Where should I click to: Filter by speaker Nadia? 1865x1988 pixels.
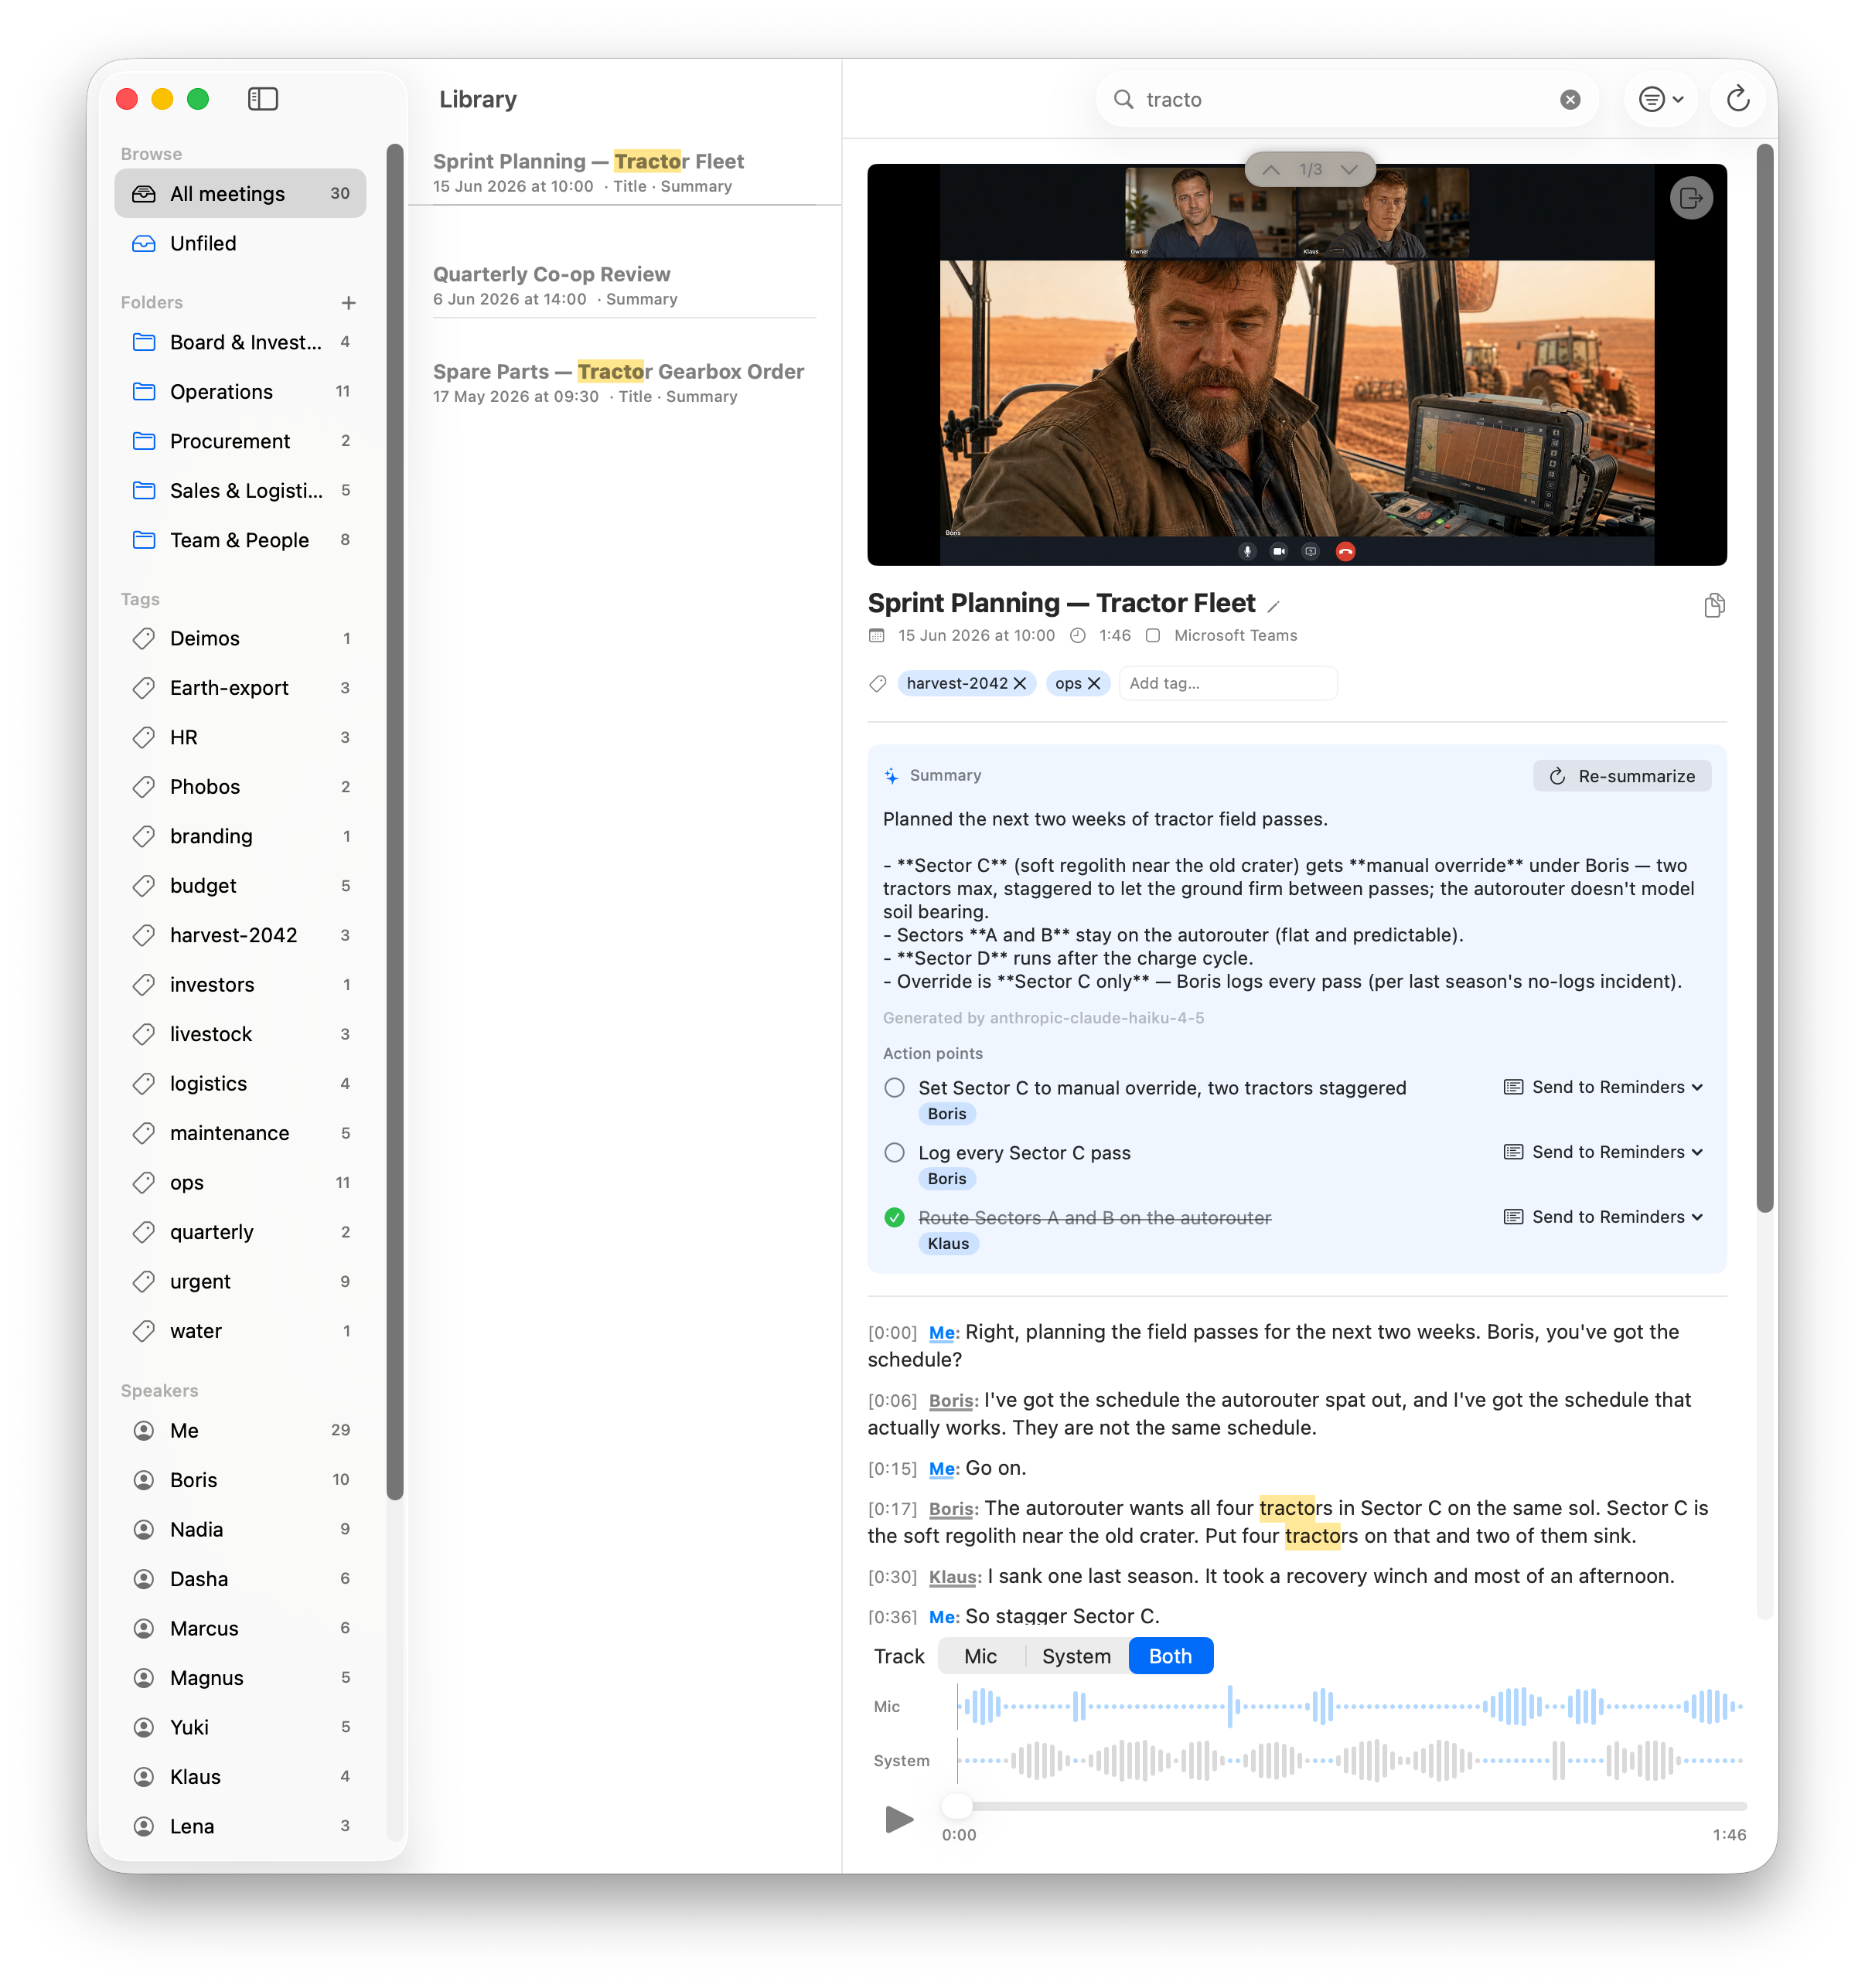point(240,1530)
